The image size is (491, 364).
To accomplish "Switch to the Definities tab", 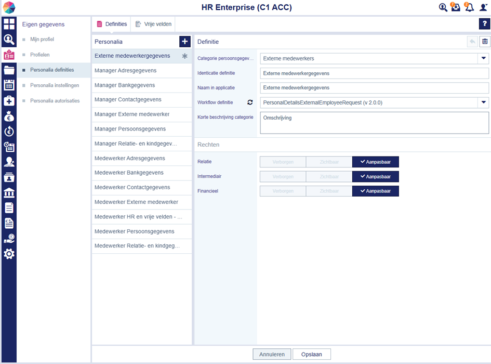I will coord(112,24).
